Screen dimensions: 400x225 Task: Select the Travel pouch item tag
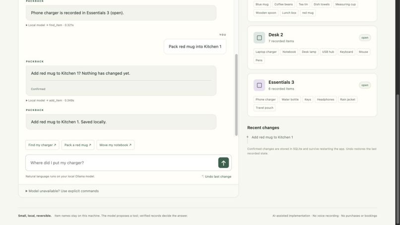(265, 108)
